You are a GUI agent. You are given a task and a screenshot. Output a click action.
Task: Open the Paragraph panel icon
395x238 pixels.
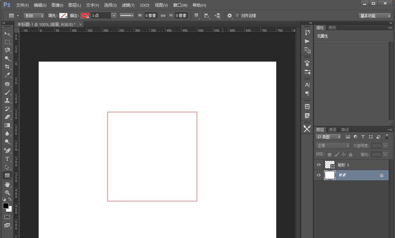click(307, 93)
